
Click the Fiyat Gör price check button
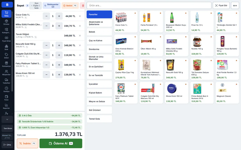pos(221,5)
